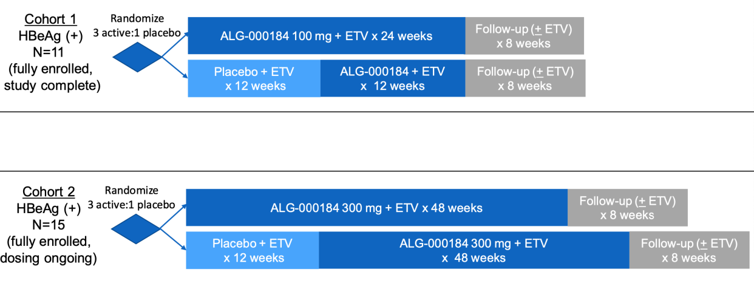Select the ALG-000184 + ETV x 12 weeks block
Viewport: 754px width, 283px height.
pyautogui.click(x=393, y=78)
